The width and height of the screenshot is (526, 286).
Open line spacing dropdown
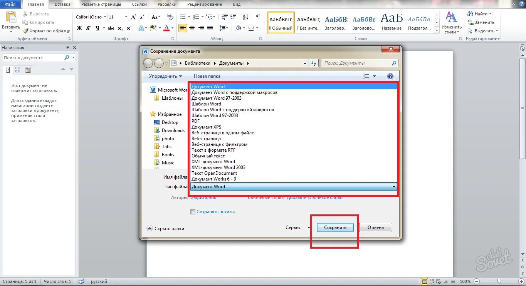(x=224, y=28)
